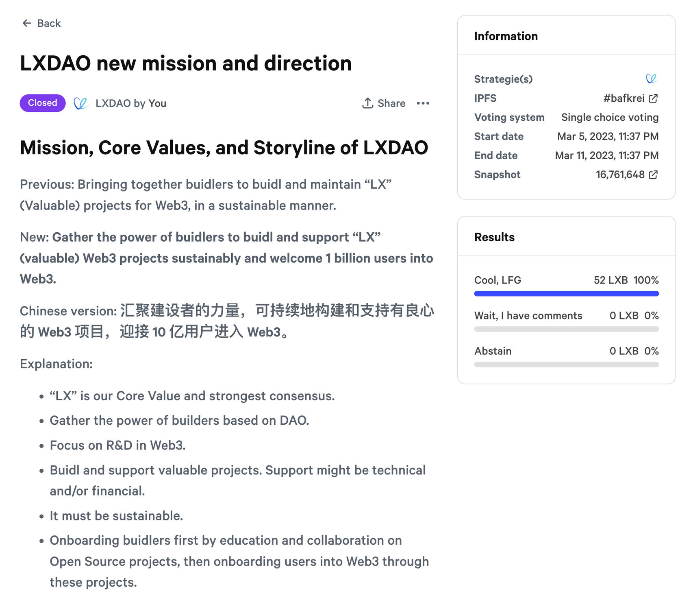This screenshot has width=691, height=607.
Task: Click 'Cool, LFG' result label
Action: pyautogui.click(x=498, y=280)
